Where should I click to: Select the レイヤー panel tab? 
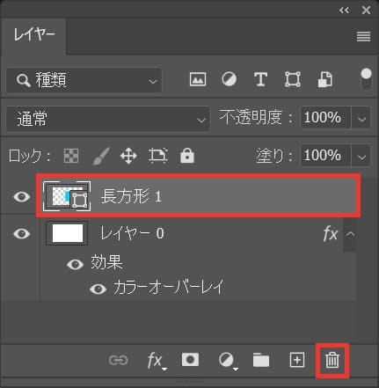click(34, 35)
